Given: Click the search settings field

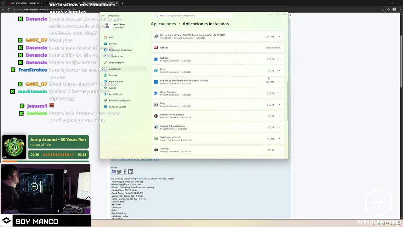Looking at the screenshot, I should point(194,16).
